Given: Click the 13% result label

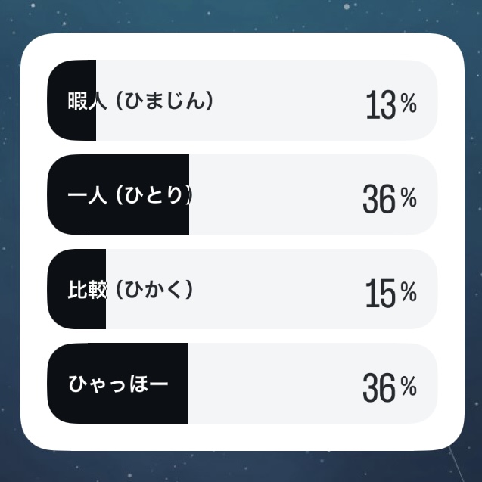Looking at the screenshot, I should click(391, 104).
